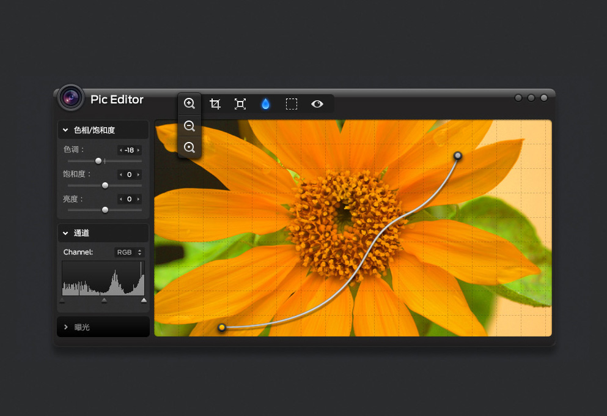Click the magnifier icon with center dot
Image resolution: width=607 pixels, height=416 pixels.
coord(189,147)
